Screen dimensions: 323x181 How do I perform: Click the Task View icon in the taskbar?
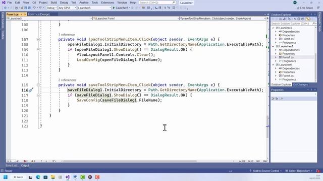[30, 177]
